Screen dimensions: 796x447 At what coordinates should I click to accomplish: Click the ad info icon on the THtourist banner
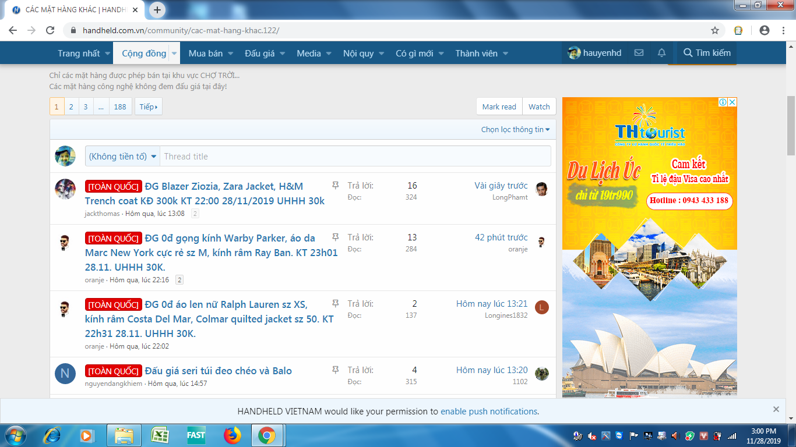[723, 102]
